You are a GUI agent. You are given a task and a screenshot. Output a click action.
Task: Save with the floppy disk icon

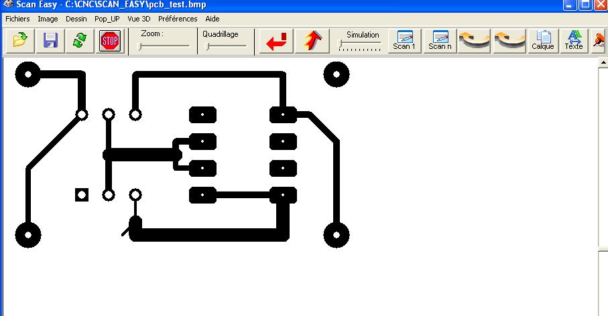[50, 40]
